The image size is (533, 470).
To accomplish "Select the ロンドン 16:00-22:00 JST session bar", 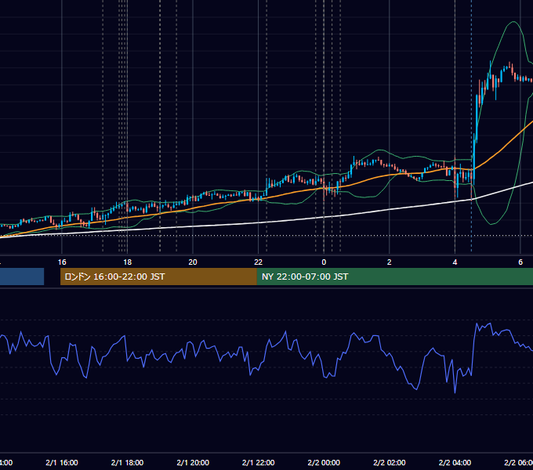I will click(158, 277).
